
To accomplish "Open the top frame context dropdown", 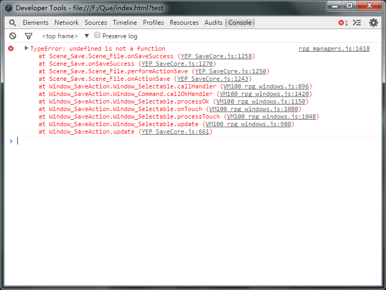I will 65,36.
